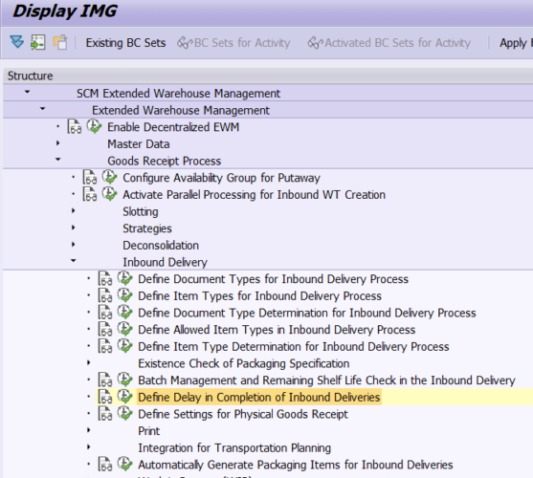Execute Define Allowed Item Types activity
The image size is (533, 478).
[x=124, y=329]
